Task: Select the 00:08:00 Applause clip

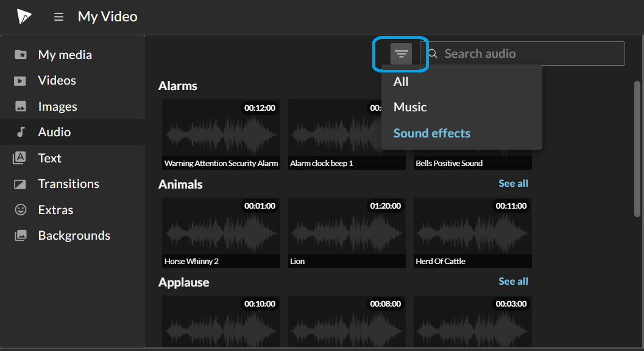Action: (347, 321)
